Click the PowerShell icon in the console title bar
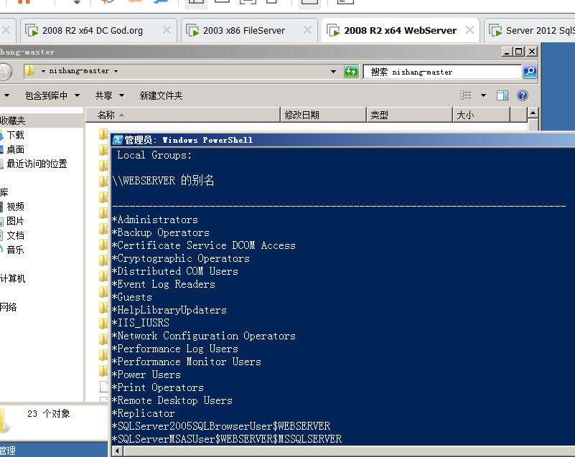Image resolution: width=575 pixels, height=457 pixels. click(x=118, y=140)
